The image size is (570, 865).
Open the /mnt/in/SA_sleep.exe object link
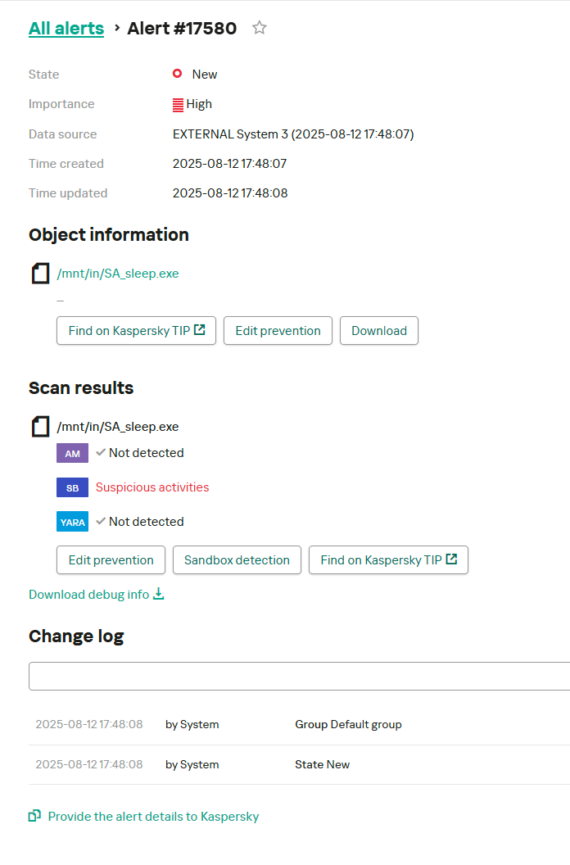(117, 274)
